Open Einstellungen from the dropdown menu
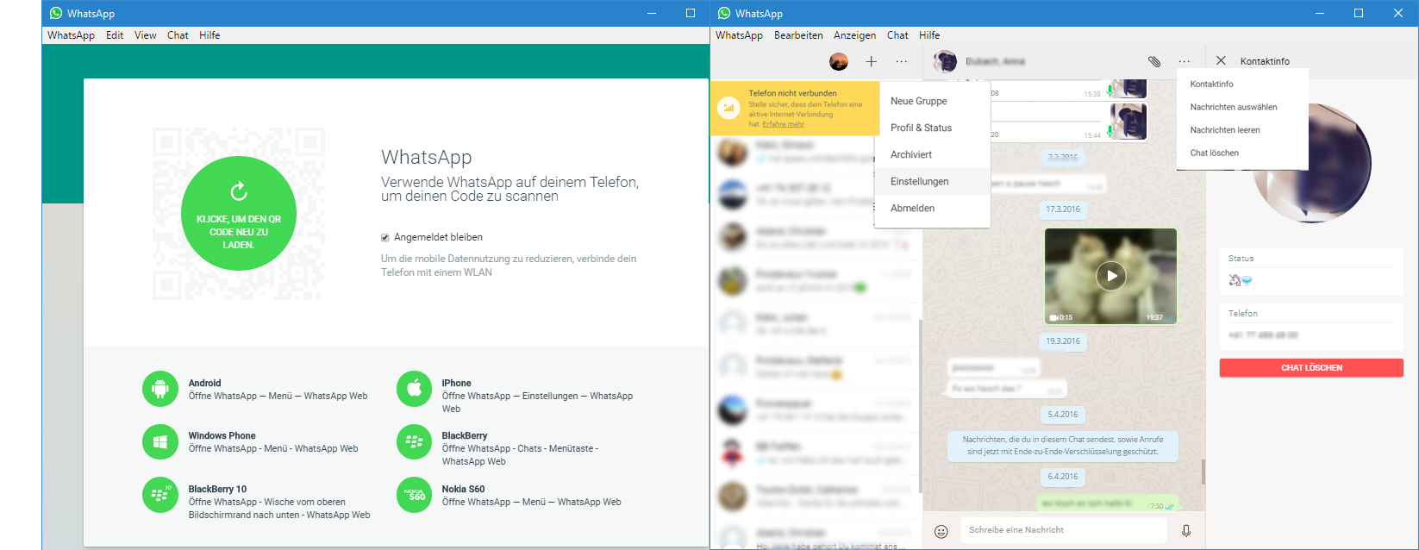Image resolution: width=1419 pixels, height=550 pixels. 932,181
